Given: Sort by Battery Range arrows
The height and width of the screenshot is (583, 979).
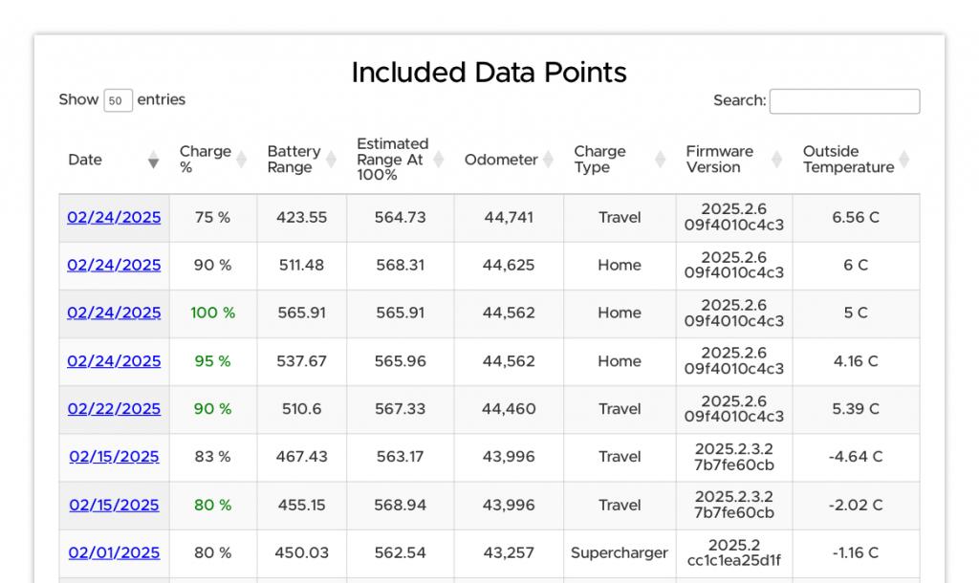Looking at the screenshot, I should [x=331, y=160].
